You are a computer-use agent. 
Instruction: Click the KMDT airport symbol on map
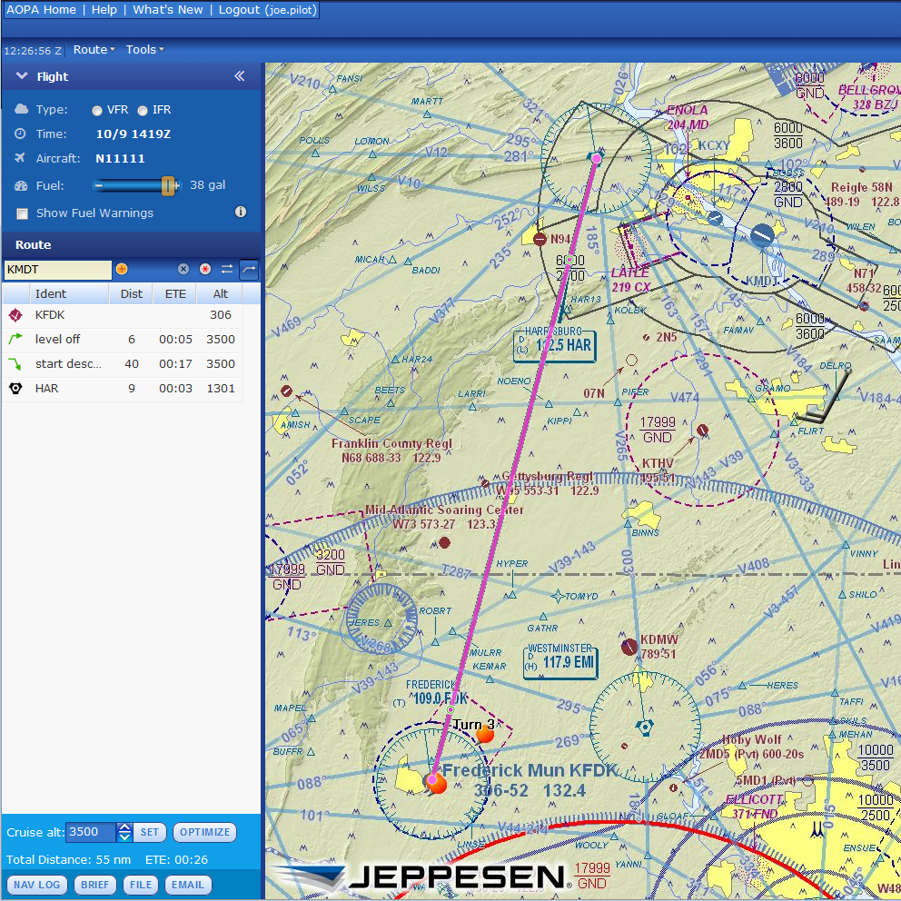pos(763,235)
